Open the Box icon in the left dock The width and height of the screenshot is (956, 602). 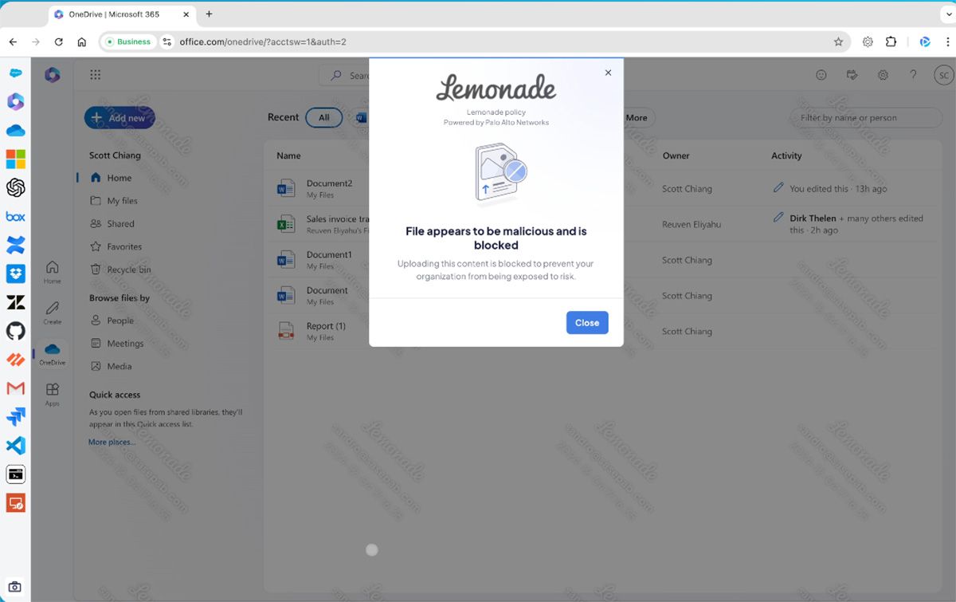point(15,216)
